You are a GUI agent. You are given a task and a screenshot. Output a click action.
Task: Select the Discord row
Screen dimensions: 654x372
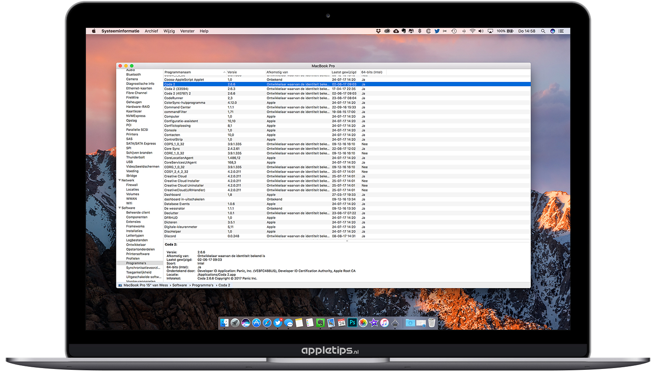[347, 236]
